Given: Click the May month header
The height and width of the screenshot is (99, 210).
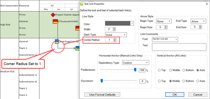Looking at the screenshot, I should point(46,9).
